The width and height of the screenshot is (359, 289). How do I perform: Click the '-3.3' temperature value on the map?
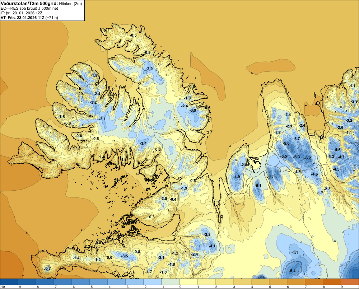click(x=331, y=157)
